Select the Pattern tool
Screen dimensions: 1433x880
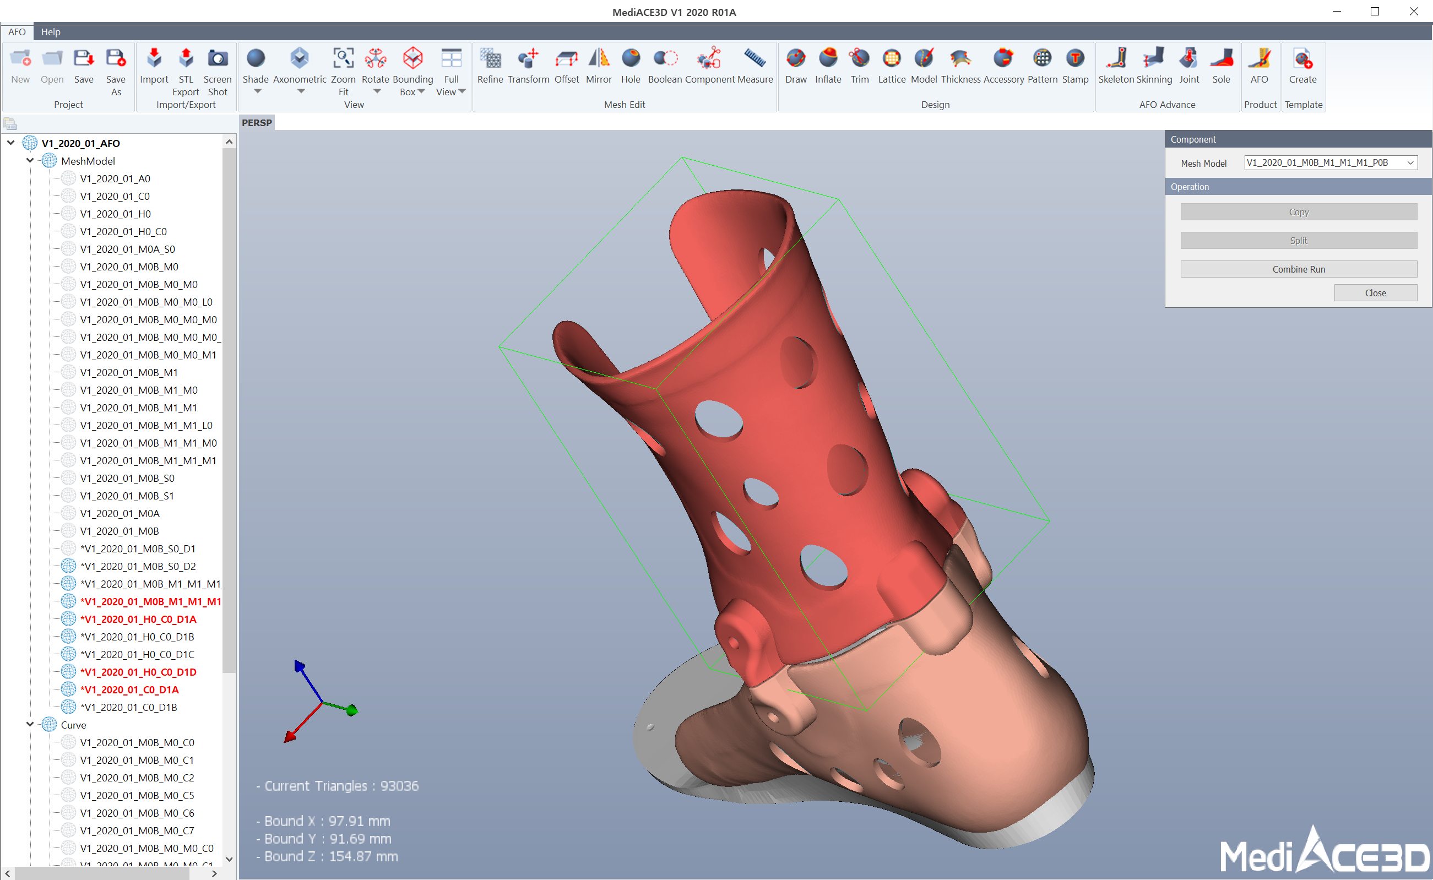(1043, 66)
